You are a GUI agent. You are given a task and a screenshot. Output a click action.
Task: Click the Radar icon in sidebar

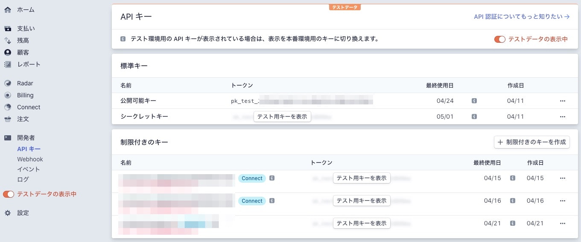8,83
